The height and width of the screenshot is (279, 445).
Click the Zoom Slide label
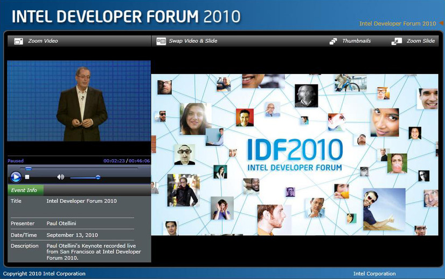[421, 41]
